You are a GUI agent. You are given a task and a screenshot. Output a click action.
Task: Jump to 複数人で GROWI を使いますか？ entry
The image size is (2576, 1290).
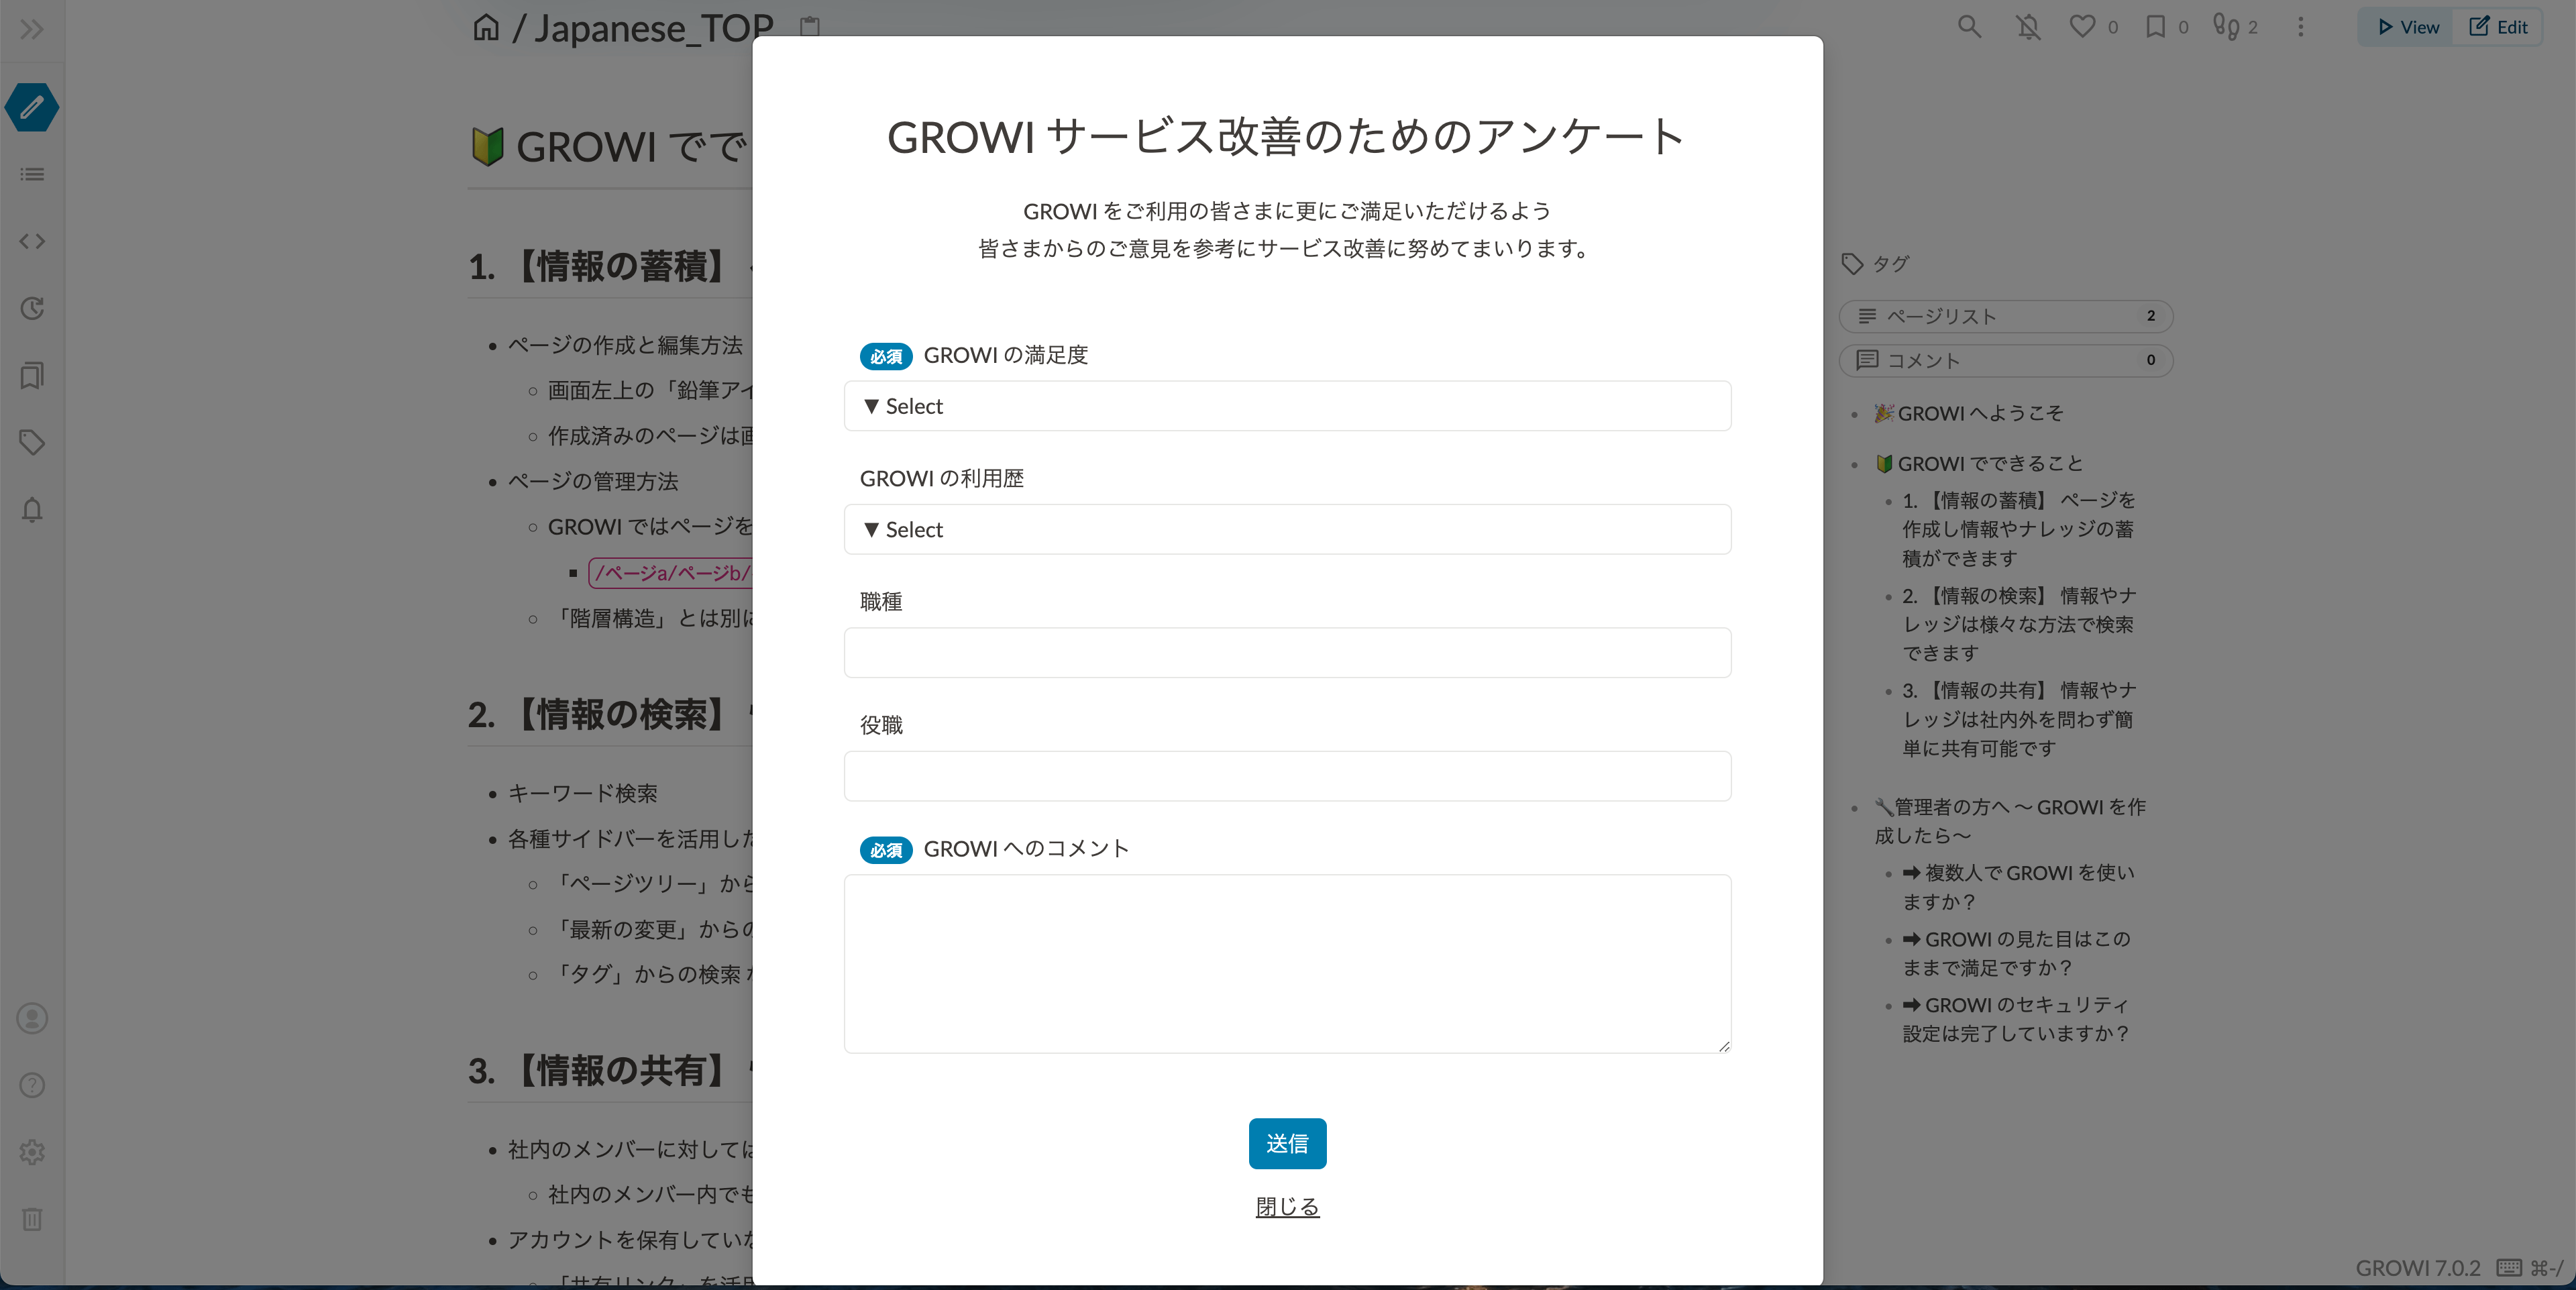tap(2018, 887)
